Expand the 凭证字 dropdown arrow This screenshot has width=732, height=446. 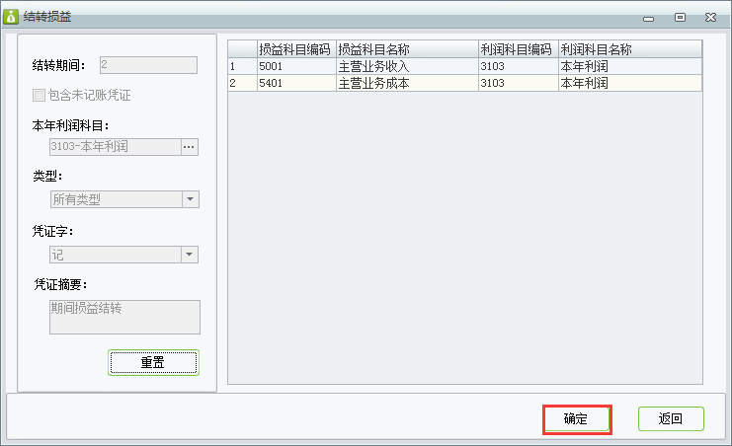point(189,255)
